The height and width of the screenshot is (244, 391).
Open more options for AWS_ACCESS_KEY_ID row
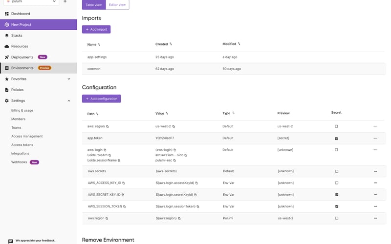tap(375, 183)
